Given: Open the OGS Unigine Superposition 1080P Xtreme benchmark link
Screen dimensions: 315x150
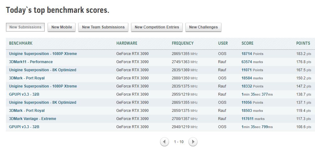Looking at the screenshot, I should point(43,54).
